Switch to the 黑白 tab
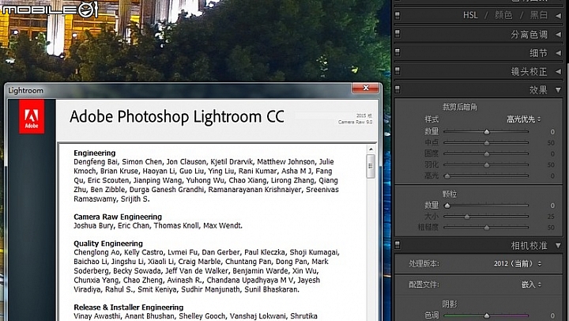Image resolution: width=569 pixels, height=321 pixels. click(538, 15)
